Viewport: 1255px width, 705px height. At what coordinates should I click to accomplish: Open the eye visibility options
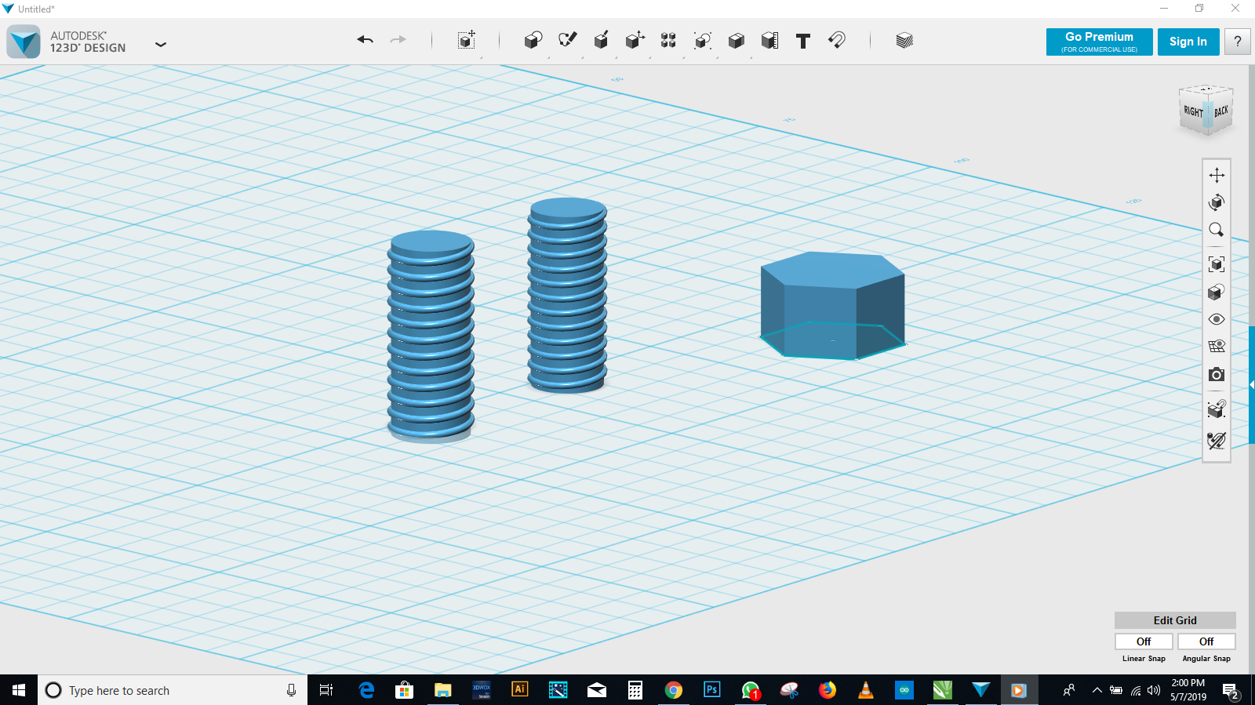[1217, 319]
